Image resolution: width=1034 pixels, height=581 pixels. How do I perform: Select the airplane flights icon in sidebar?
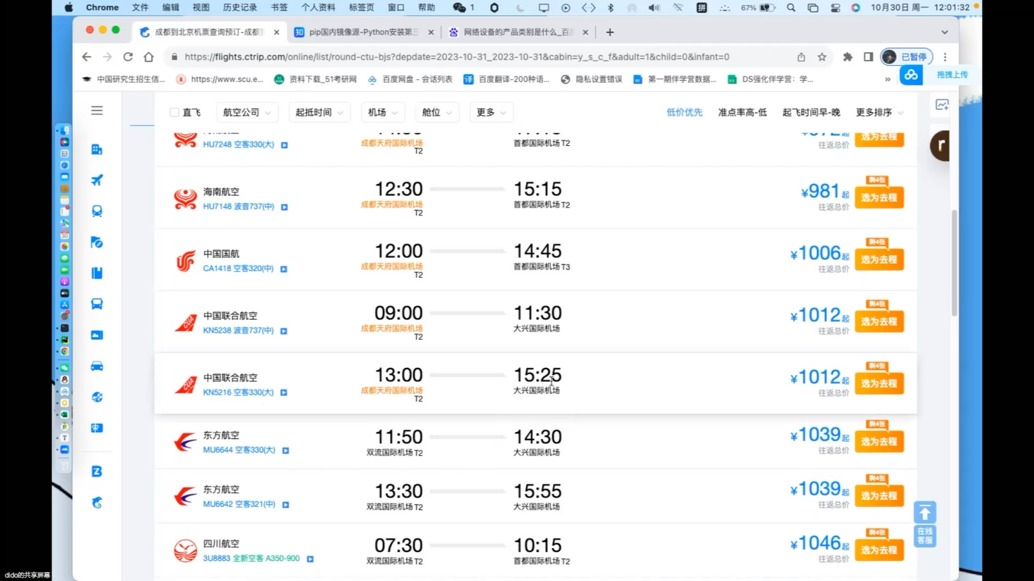point(97,180)
